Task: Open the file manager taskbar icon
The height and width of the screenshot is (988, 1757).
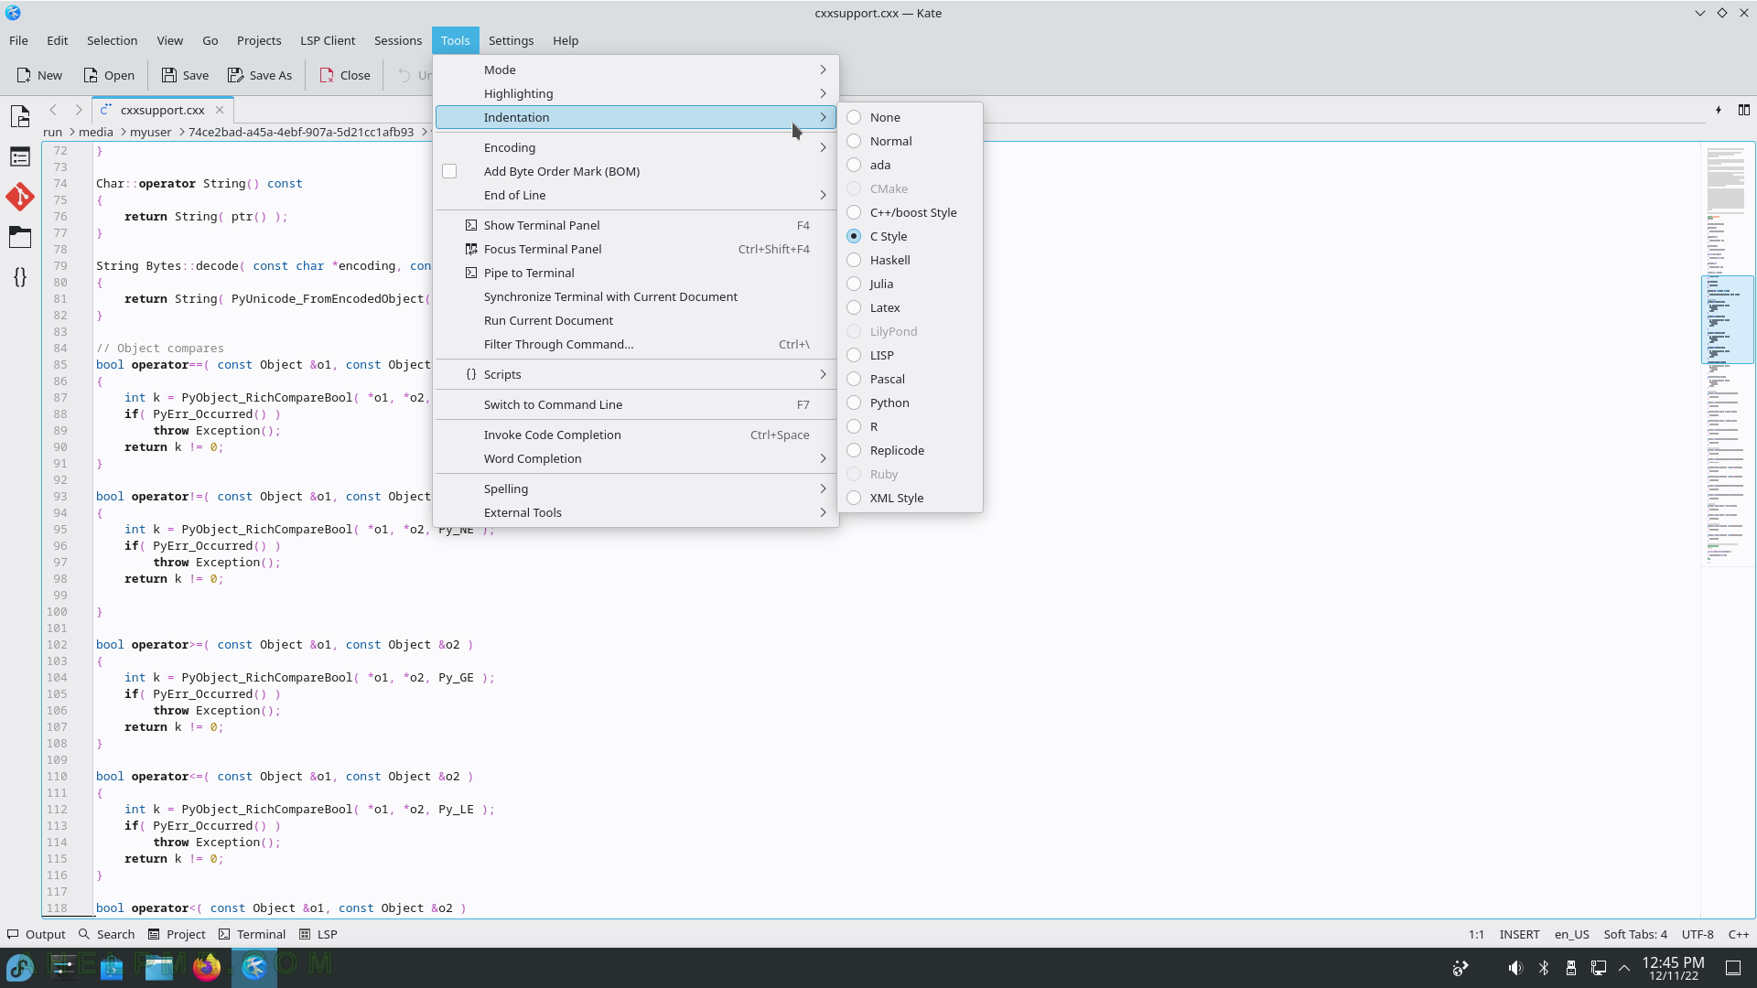Action: point(159,967)
